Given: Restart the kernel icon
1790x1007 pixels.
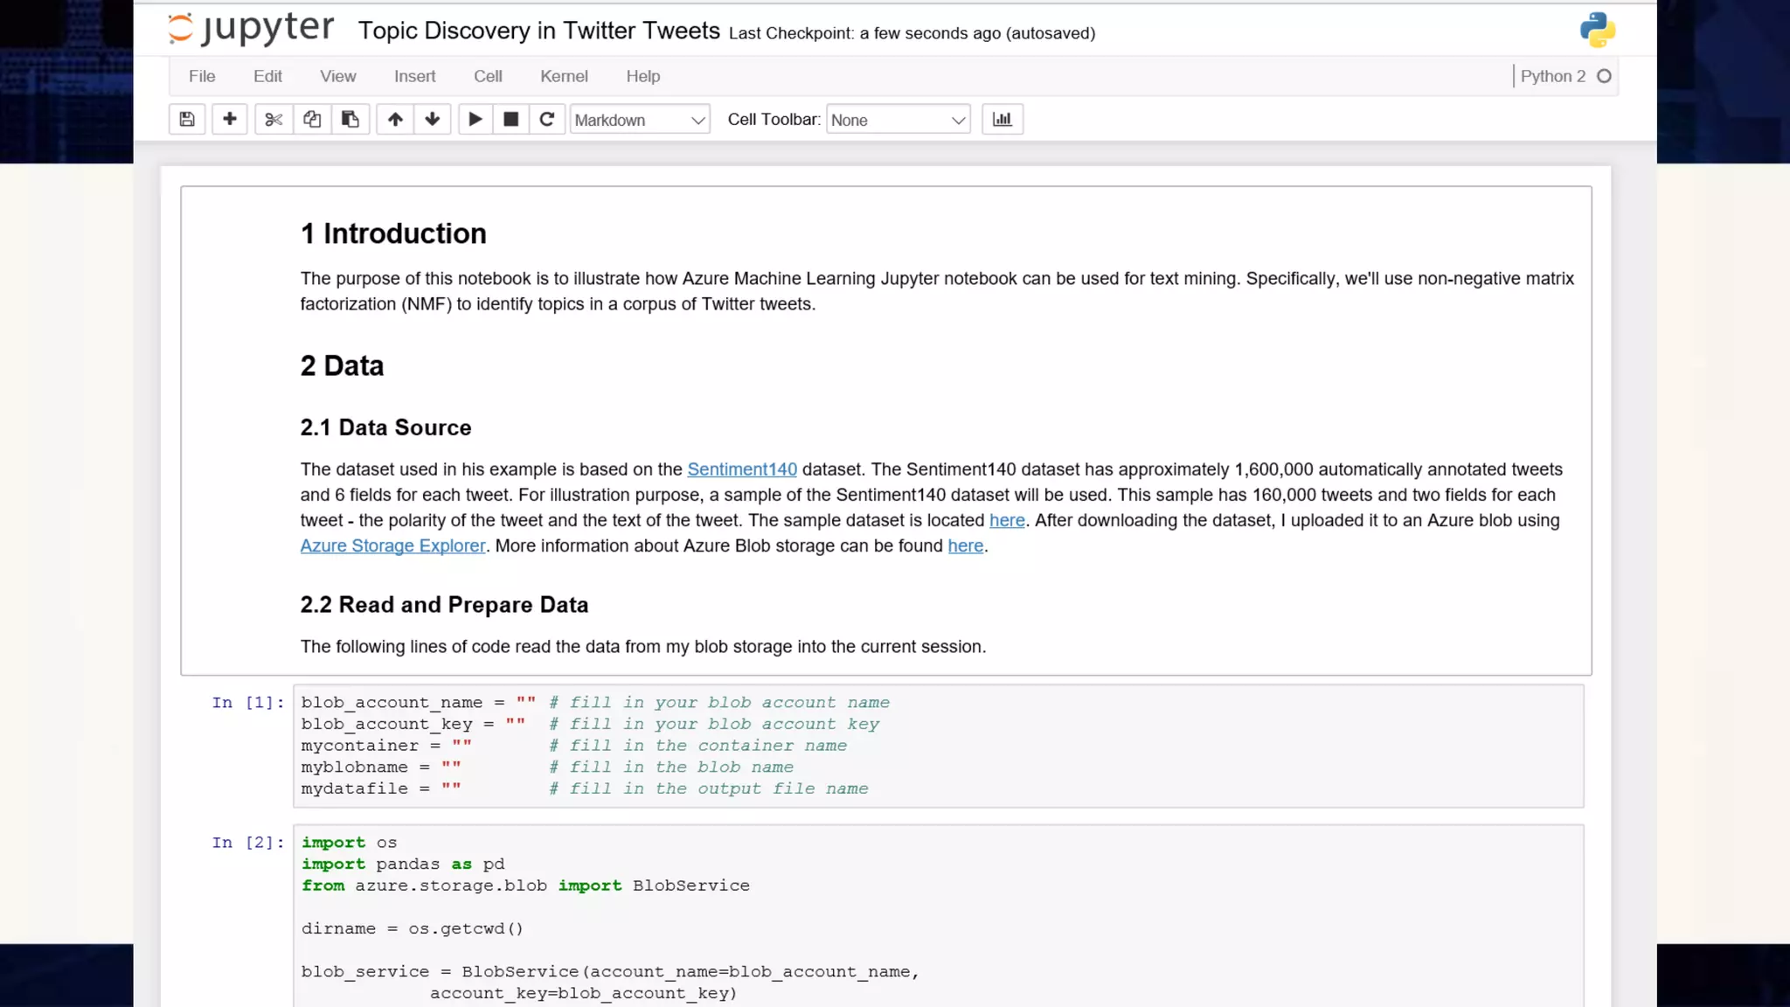Looking at the screenshot, I should click(x=547, y=120).
